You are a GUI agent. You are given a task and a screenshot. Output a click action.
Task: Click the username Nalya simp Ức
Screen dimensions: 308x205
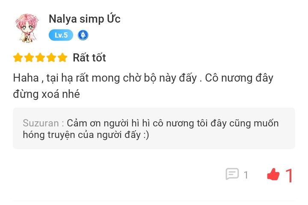84,19
